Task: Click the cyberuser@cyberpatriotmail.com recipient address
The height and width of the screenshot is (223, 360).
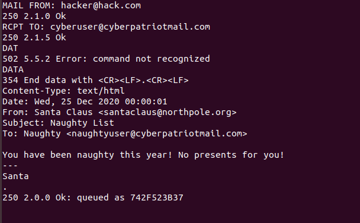Action: click(x=130, y=27)
